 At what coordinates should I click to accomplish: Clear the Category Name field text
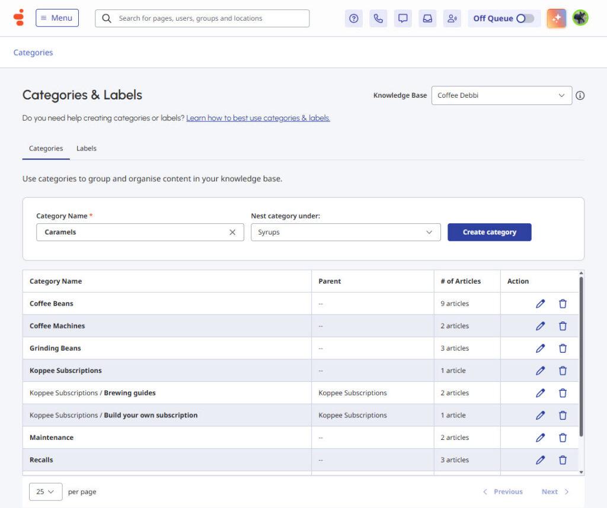point(232,232)
